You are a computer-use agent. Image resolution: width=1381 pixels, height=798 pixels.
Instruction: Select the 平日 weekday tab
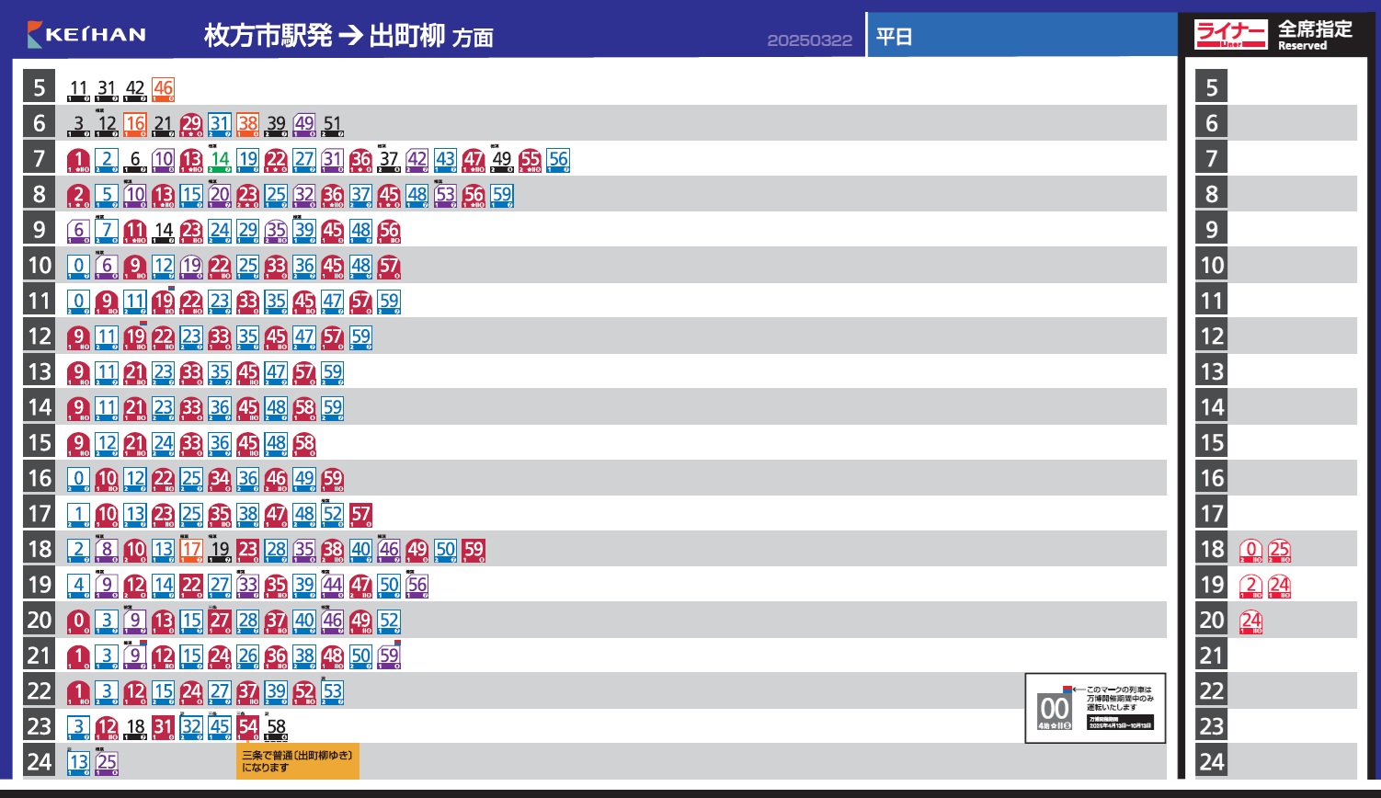[894, 37]
